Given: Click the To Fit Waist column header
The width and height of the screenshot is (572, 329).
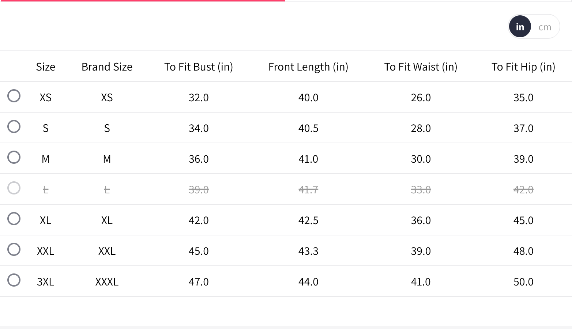Looking at the screenshot, I should pyautogui.click(x=421, y=67).
